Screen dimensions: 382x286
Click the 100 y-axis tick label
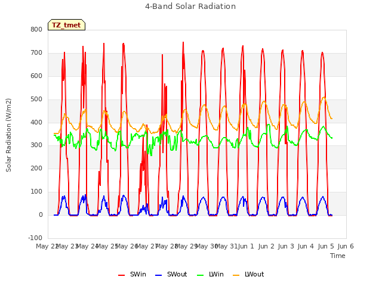pyautogui.click(x=36, y=192)
